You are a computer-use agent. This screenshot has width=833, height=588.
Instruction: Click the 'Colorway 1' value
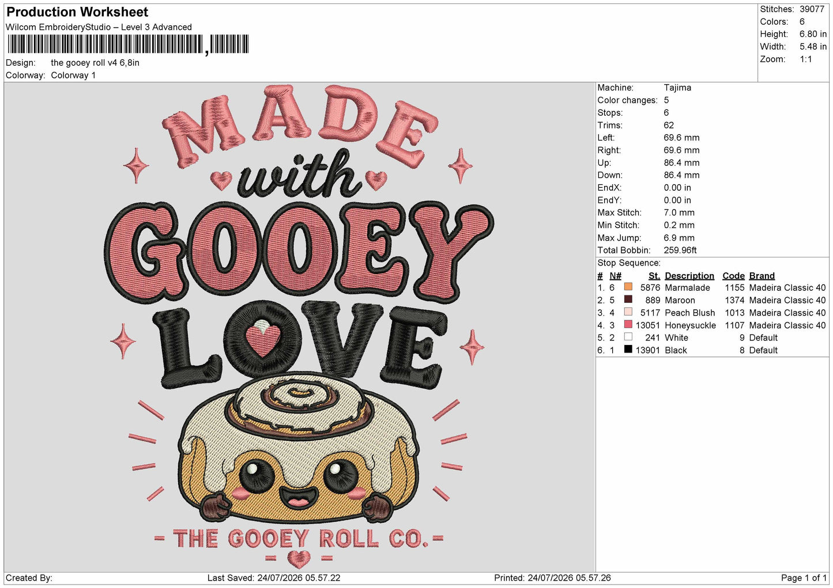pyautogui.click(x=73, y=75)
